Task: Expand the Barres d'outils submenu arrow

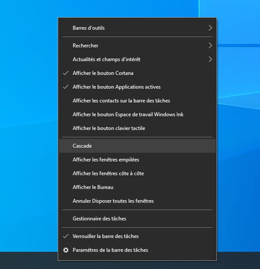Action: point(210,28)
